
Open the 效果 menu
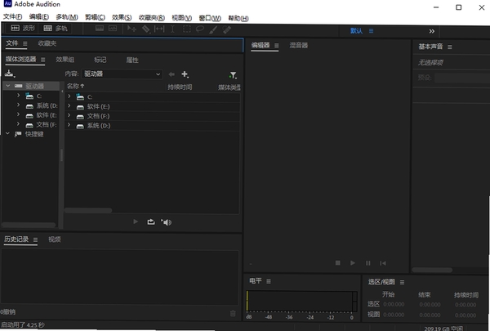(x=122, y=17)
